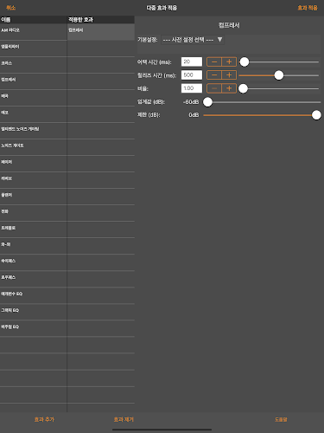Select 멀티밴드 노이즈 게이팅 in the list
Image resolution: width=324 pixels, height=433 pixels.
[34, 131]
